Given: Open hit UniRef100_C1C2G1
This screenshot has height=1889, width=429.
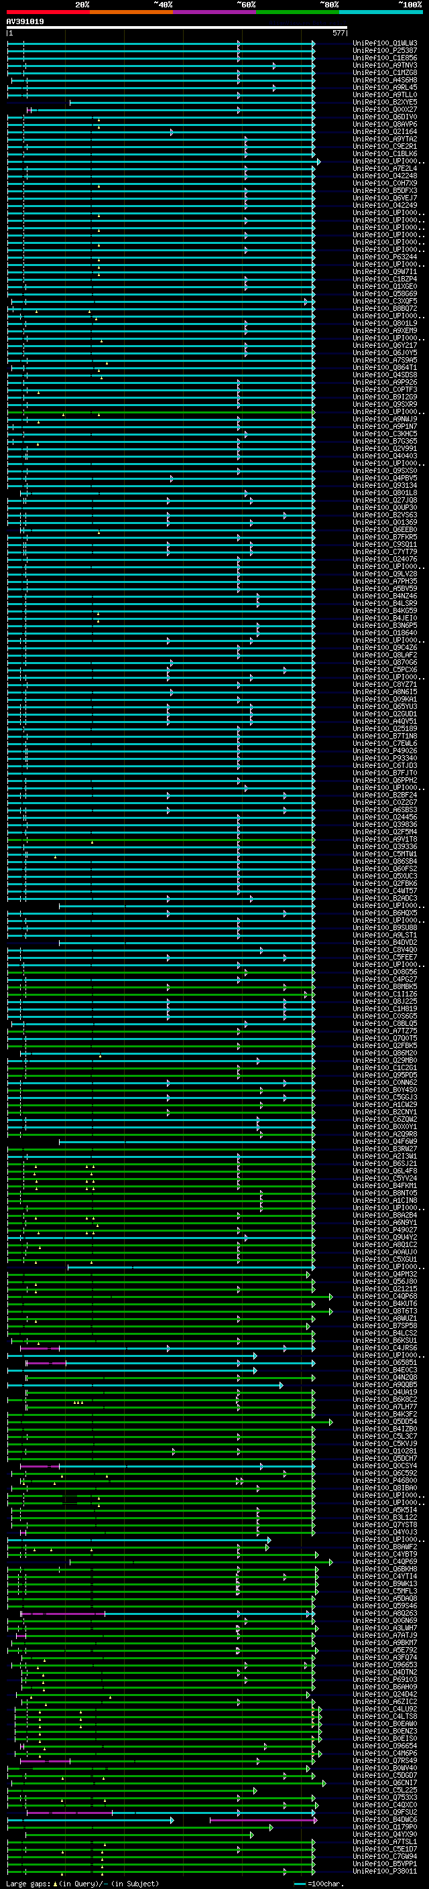Looking at the screenshot, I should pos(385,1067).
